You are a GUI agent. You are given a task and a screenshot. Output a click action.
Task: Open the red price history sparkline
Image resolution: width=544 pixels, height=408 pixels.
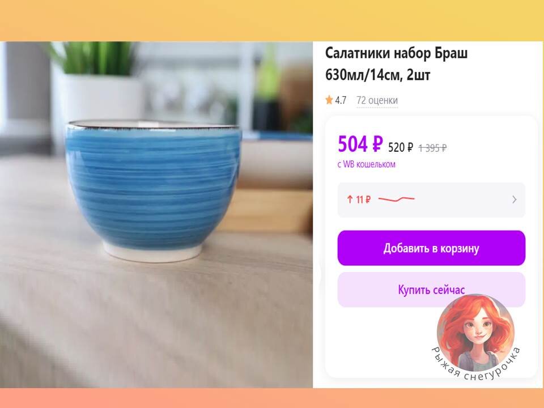(x=396, y=199)
